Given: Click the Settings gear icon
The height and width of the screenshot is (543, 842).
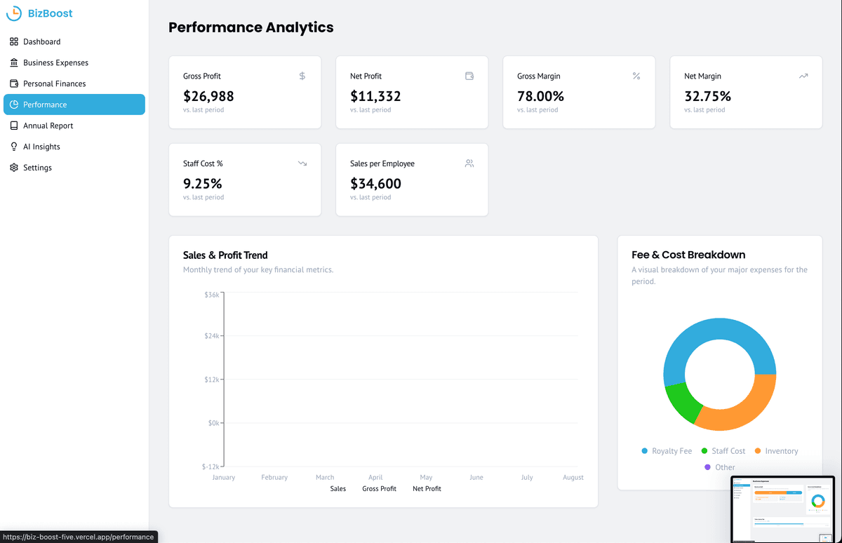Looking at the screenshot, I should pyautogui.click(x=12, y=167).
